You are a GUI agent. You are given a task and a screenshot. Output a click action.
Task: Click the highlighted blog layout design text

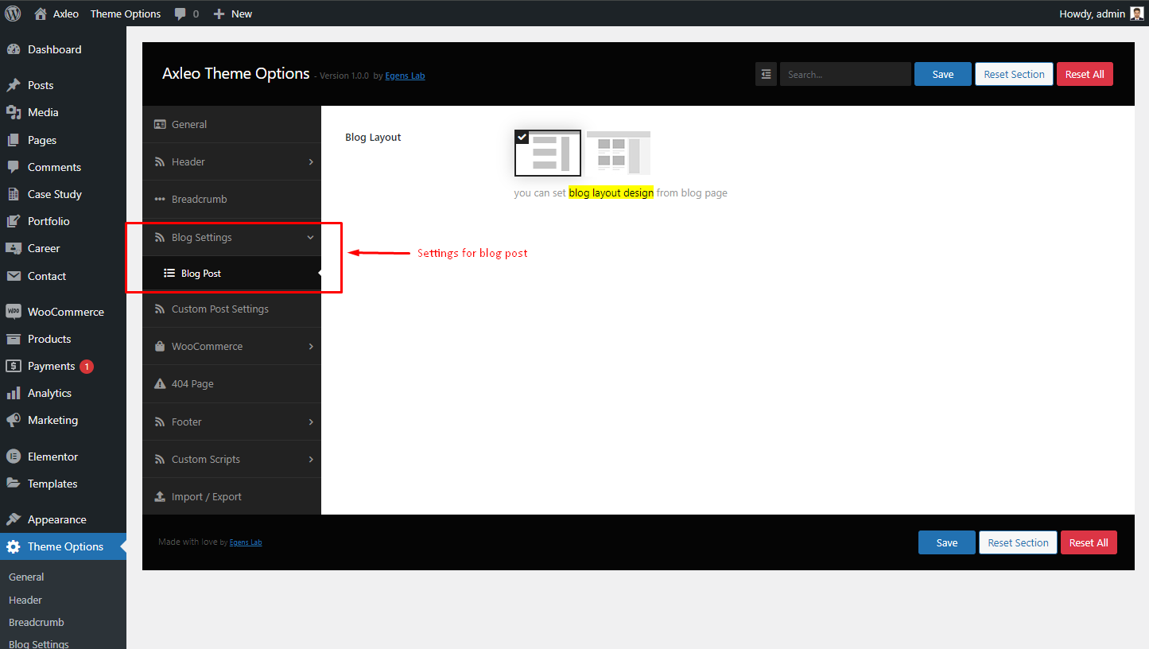(611, 192)
